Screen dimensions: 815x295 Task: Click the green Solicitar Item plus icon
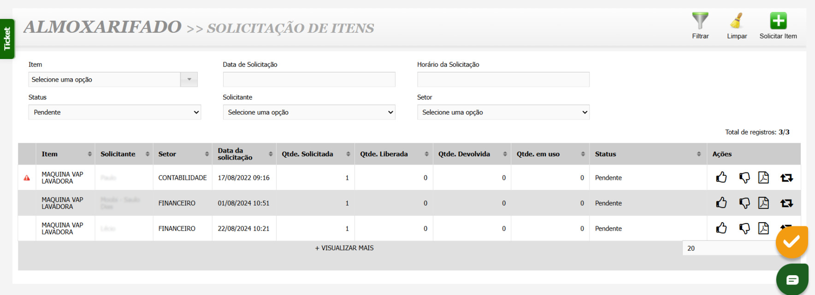click(778, 21)
